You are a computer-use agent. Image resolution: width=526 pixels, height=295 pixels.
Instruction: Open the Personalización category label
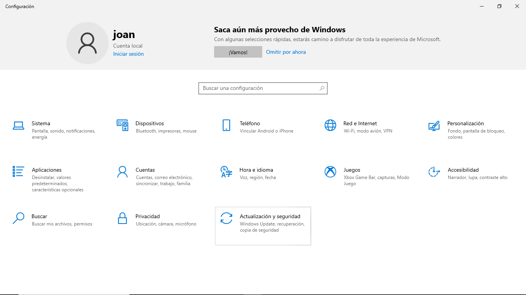466,123
